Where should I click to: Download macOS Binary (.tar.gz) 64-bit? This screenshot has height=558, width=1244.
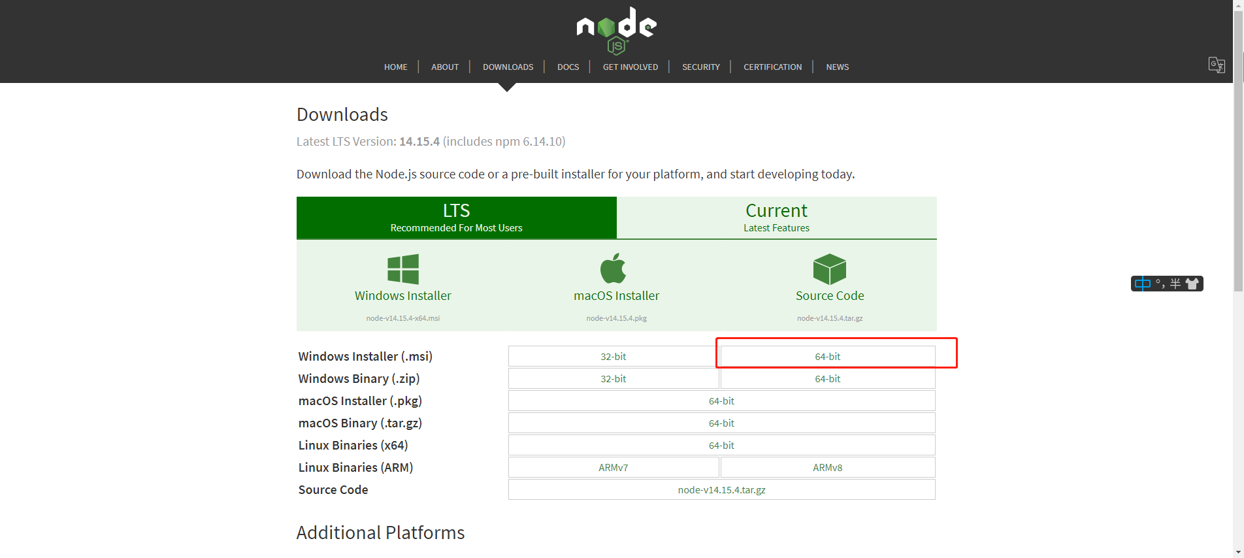click(722, 423)
